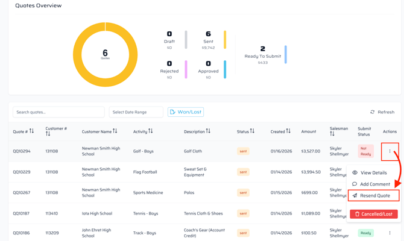Viewport: 404px width, 241px height.
Task: Click the green Ready status badge
Action: pos(365,233)
